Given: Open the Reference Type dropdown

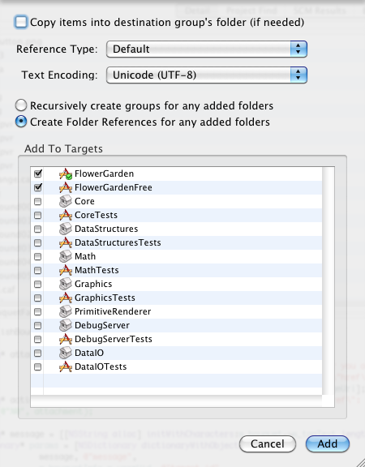Looking at the screenshot, I should (x=207, y=49).
